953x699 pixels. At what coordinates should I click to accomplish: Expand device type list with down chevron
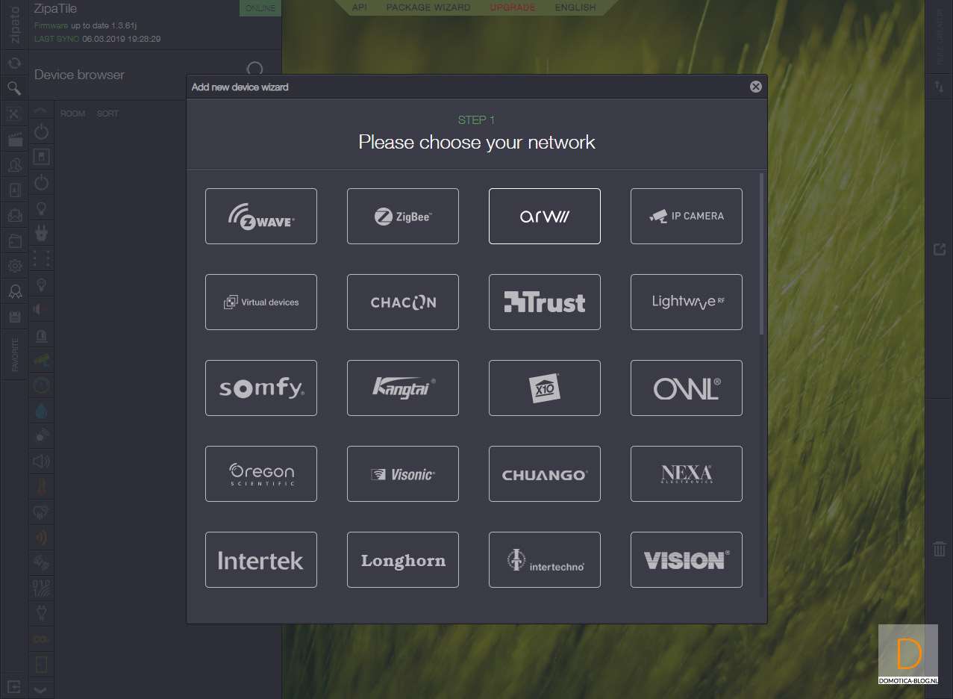[x=41, y=690]
